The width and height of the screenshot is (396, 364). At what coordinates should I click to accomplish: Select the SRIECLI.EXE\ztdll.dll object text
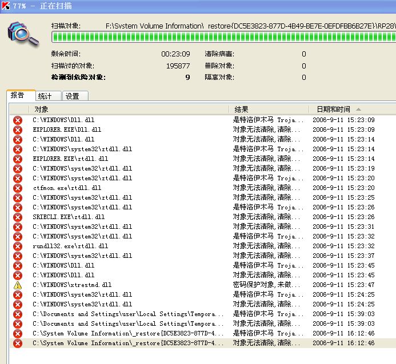(x=69, y=217)
